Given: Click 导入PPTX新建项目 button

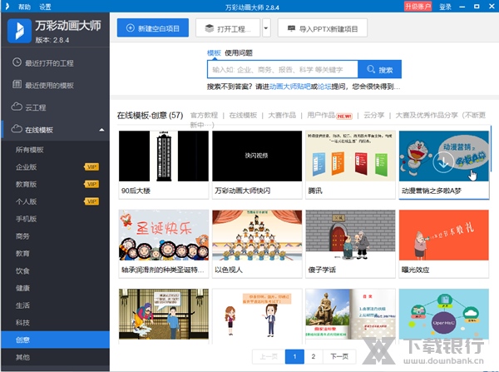Looking at the screenshot, I should (323, 28).
